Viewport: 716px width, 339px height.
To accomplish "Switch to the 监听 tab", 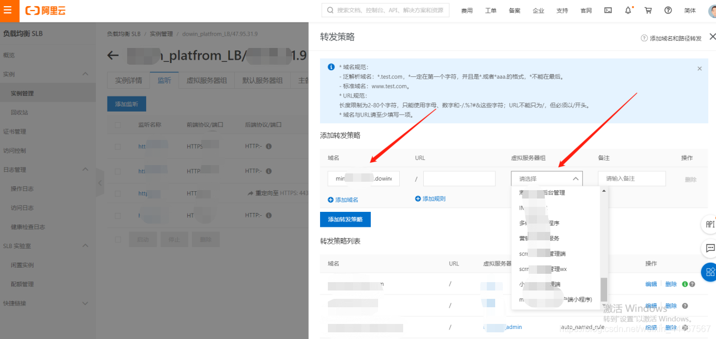I will [165, 80].
